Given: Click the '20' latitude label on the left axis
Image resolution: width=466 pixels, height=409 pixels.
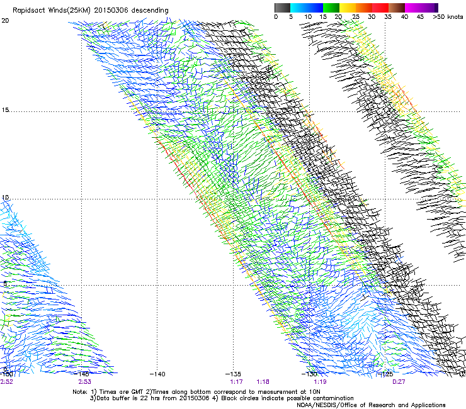Looking at the screenshot, I should point(5,21).
